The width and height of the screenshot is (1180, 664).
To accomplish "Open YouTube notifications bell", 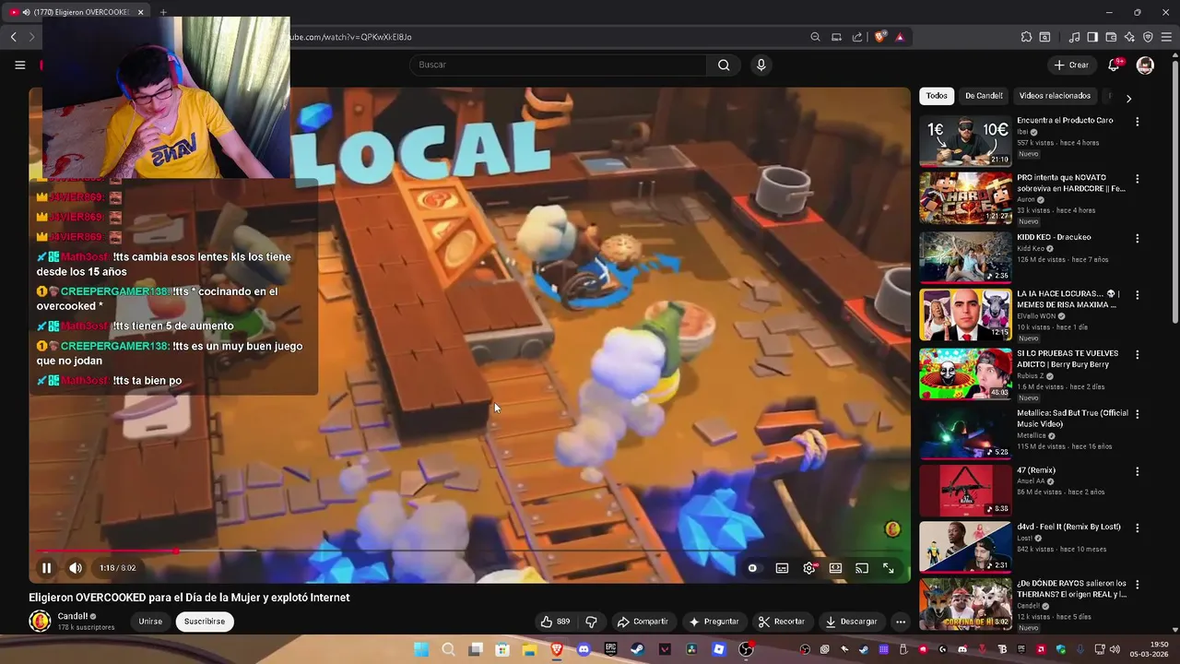I will pos(1114,65).
